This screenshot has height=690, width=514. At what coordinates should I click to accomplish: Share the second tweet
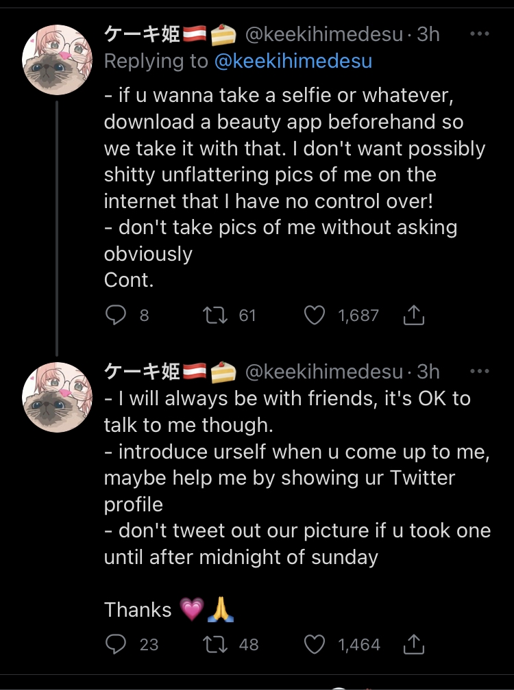tap(414, 644)
